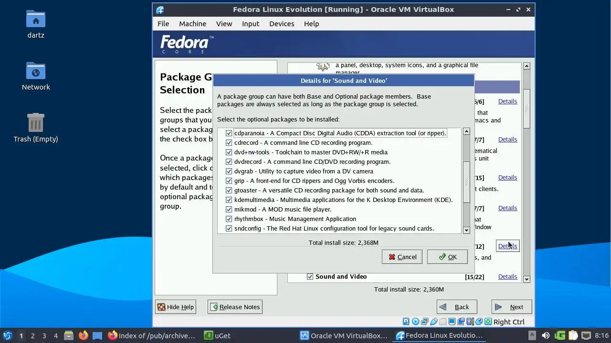Open the volume control tray icon
611x343 pixels.
[x=545, y=335]
